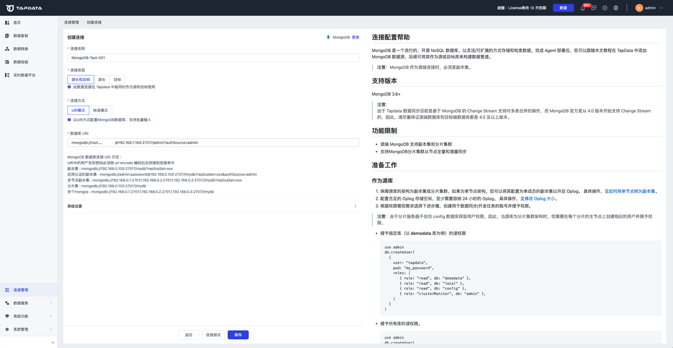Click MongoDB 3.6+ version text
The width and height of the screenshot is (673, 348).
386,94
